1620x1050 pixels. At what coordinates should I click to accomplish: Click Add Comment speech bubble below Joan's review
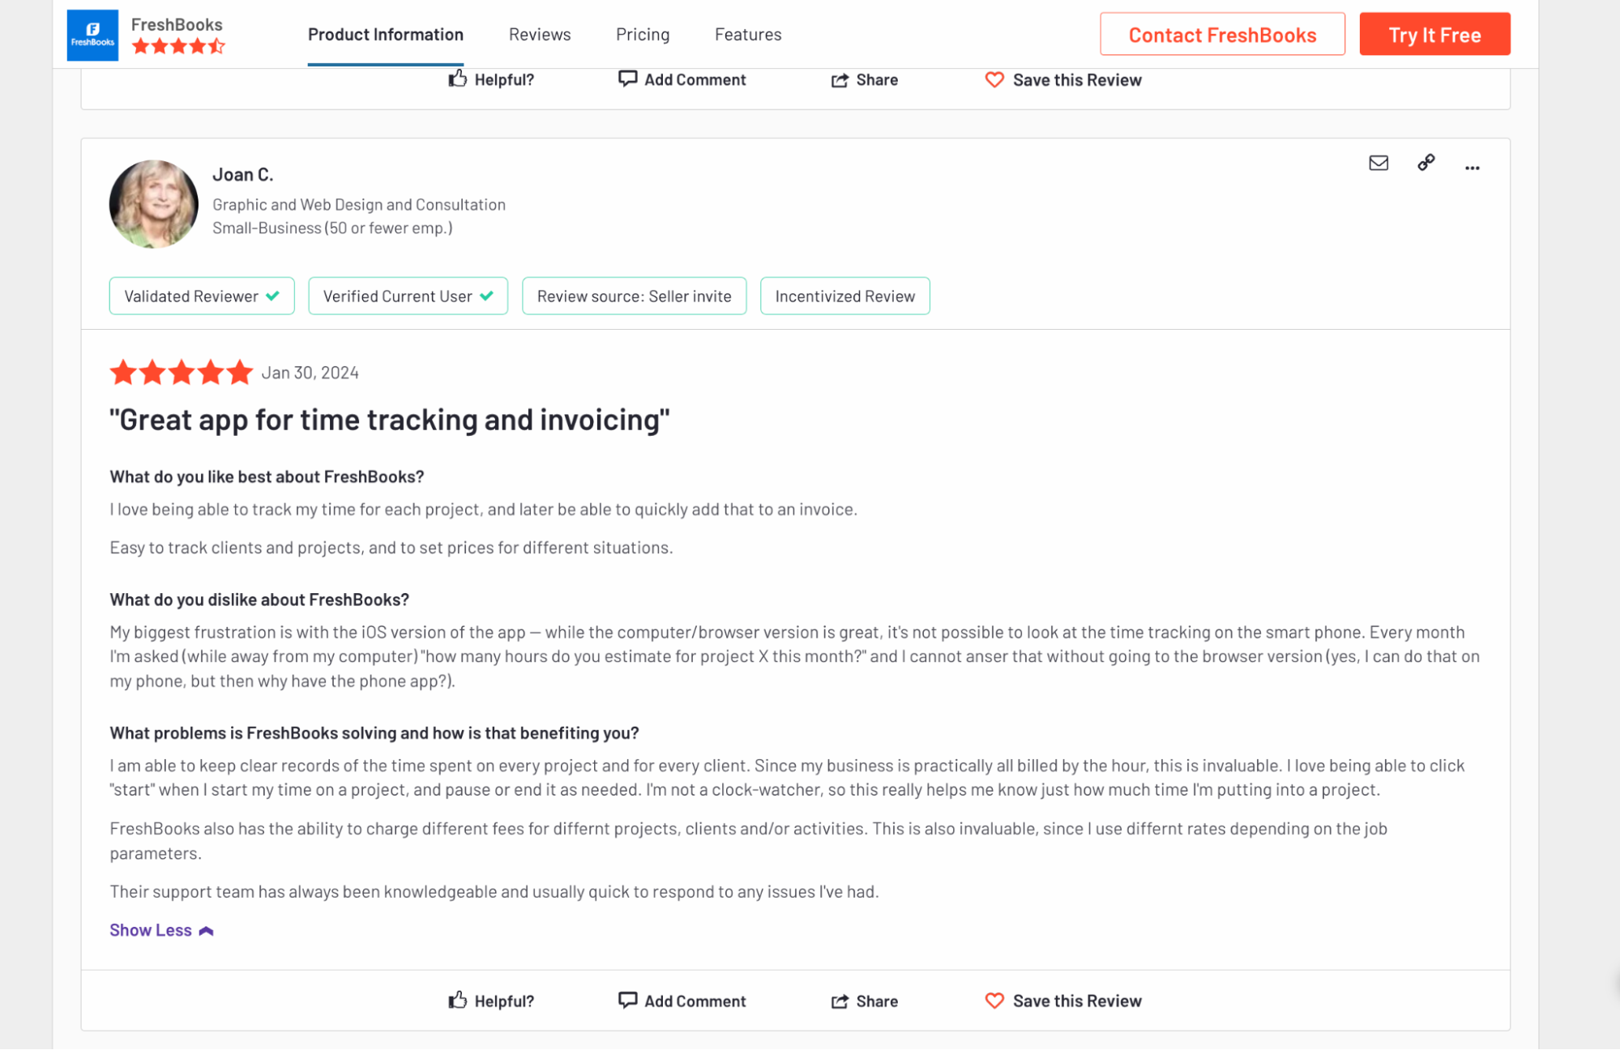(627, 1000)
